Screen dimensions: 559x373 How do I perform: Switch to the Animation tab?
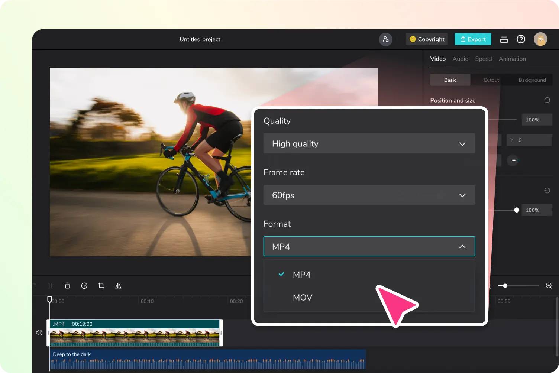(512, 59)
